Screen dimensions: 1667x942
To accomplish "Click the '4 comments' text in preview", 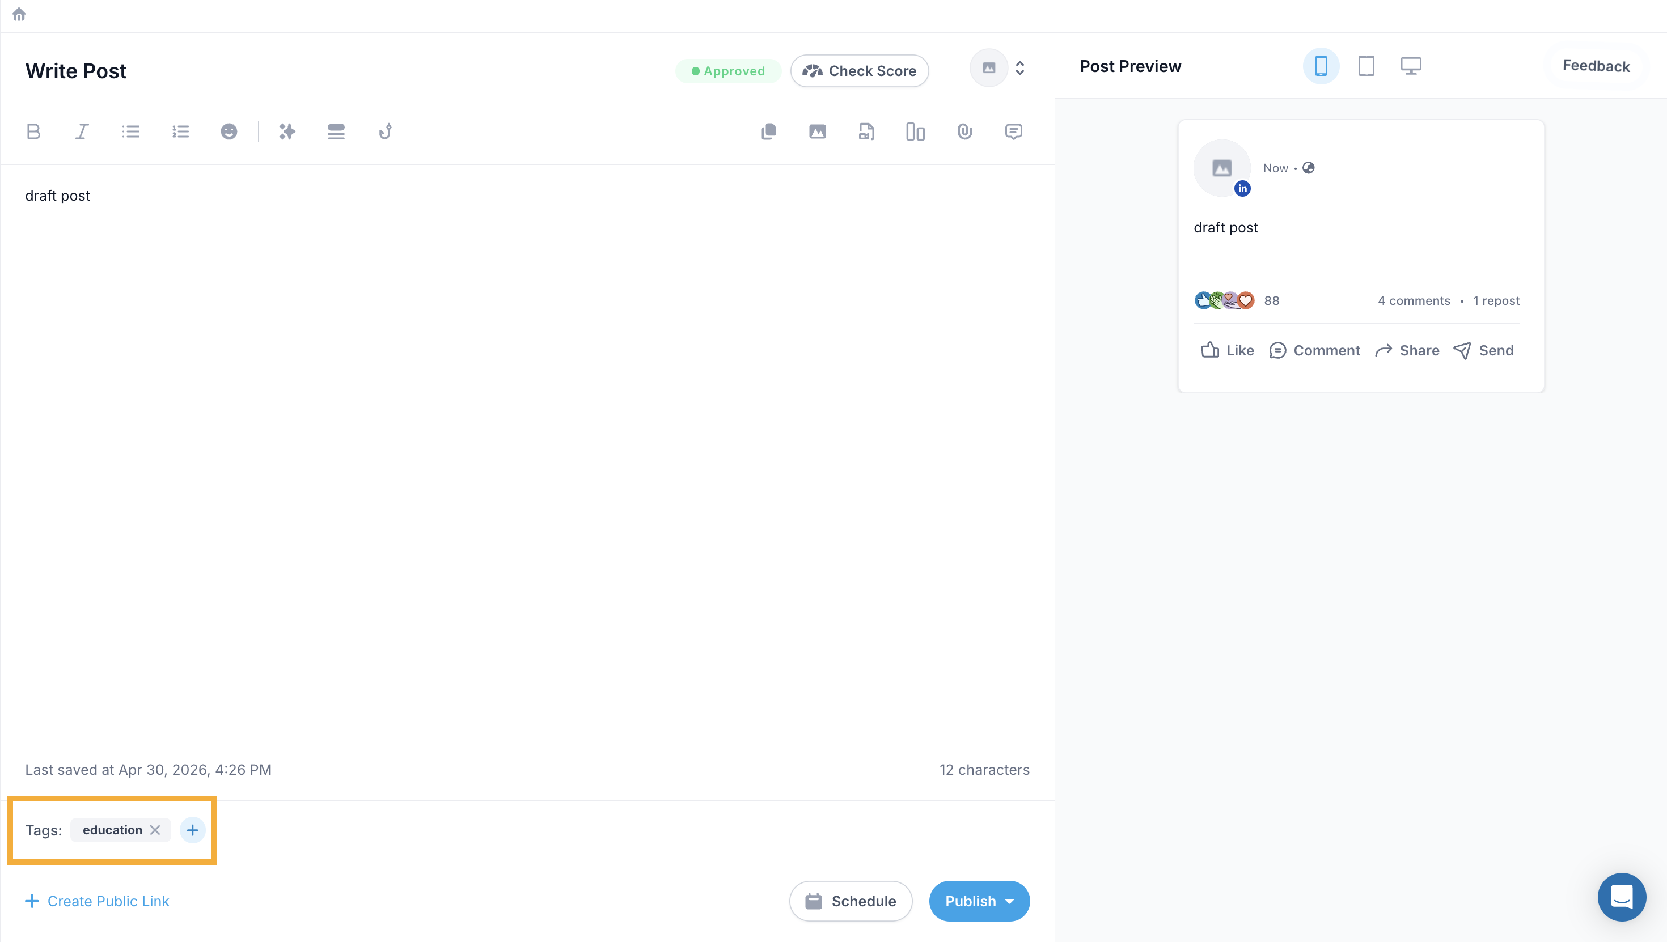I will (1414, 301).
